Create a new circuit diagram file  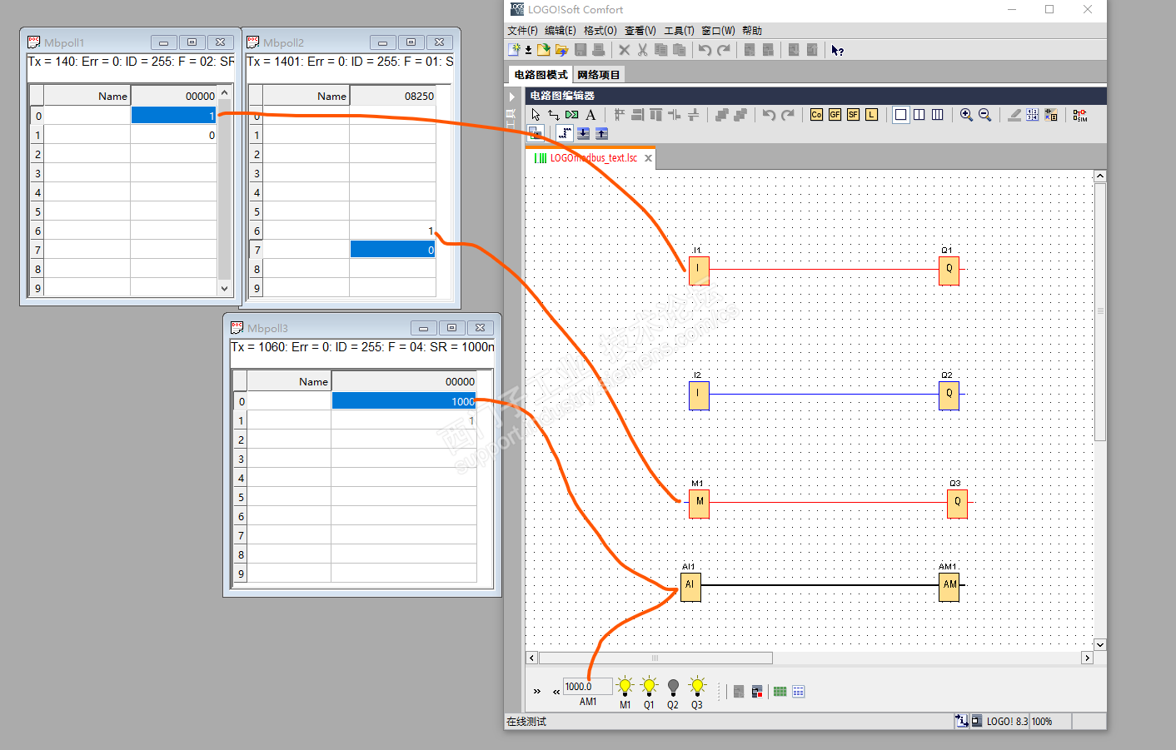[x=515, y=50]
